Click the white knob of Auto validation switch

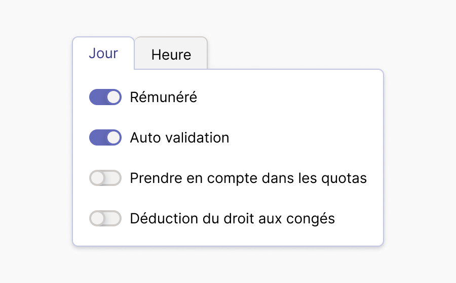(x=114, y=137)
